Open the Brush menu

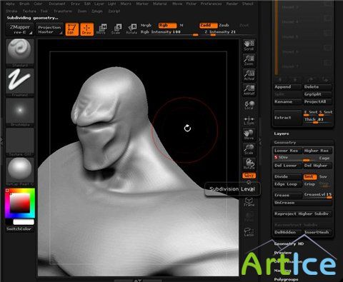coord(24,4)
